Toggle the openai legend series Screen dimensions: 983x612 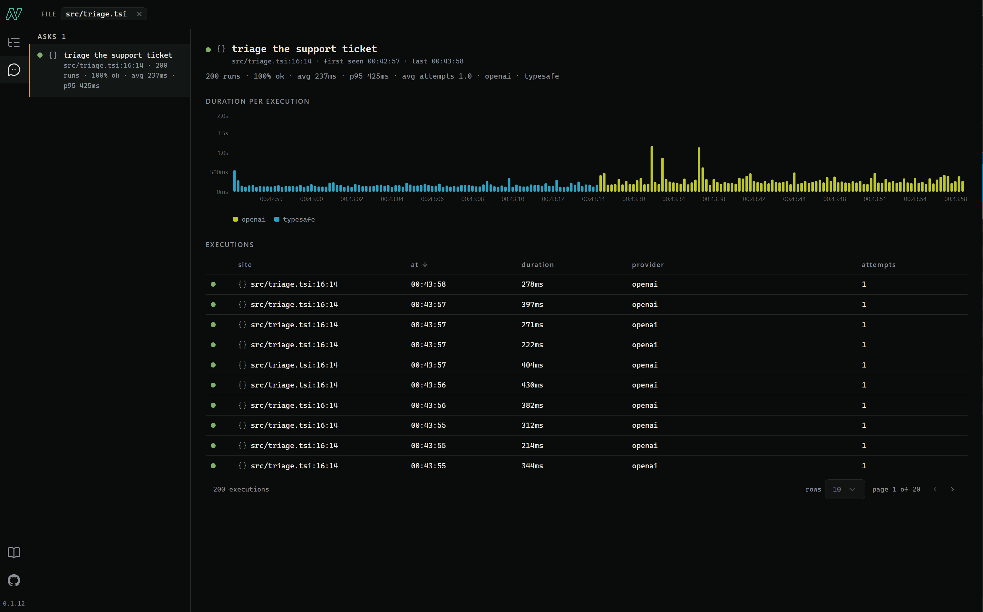(x=249, y=219)
